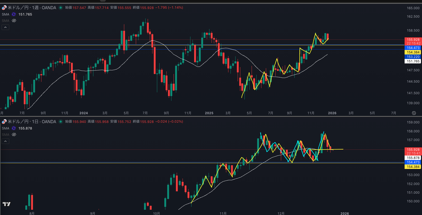Image resolution: width=422 pixels, height=215 pixels.
Task: Collapse the indicator legend on weekly chart
Action: 5,27
